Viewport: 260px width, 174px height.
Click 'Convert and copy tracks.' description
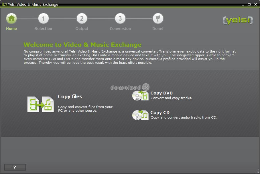point(171,98)
